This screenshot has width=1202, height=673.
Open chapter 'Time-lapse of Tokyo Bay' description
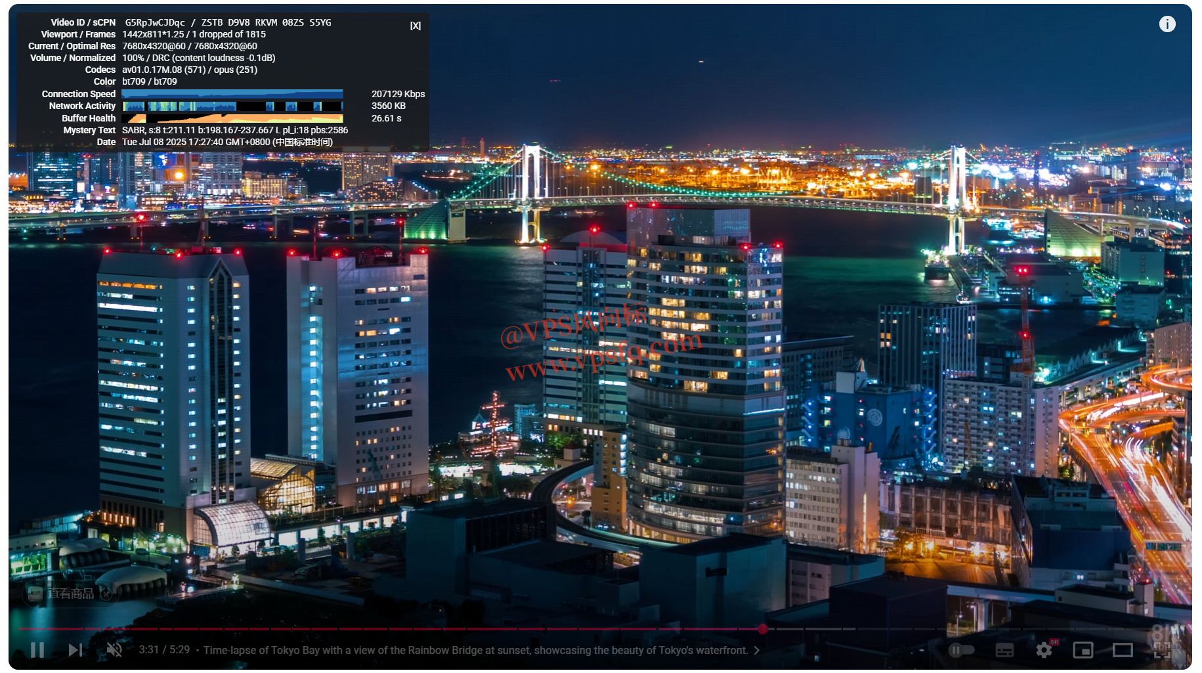coord(475,650)
